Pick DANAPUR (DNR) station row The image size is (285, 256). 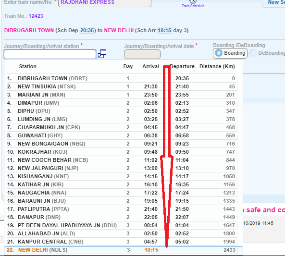122,217
